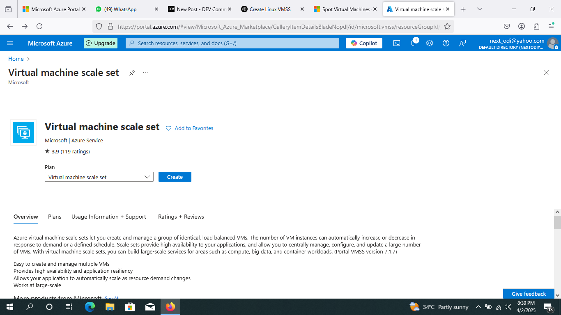Viewport: 561px width, 315px height.
Task: Click the Create button
Action: 175,177
